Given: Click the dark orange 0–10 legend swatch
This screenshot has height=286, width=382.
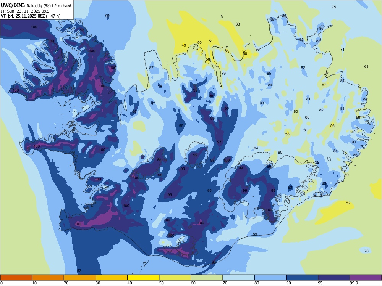Looking at the screenshot, I should point(16,278).
